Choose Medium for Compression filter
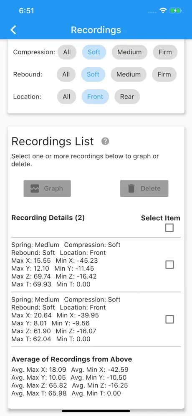Viewport: 192px width, 416px height. [129, 52]
